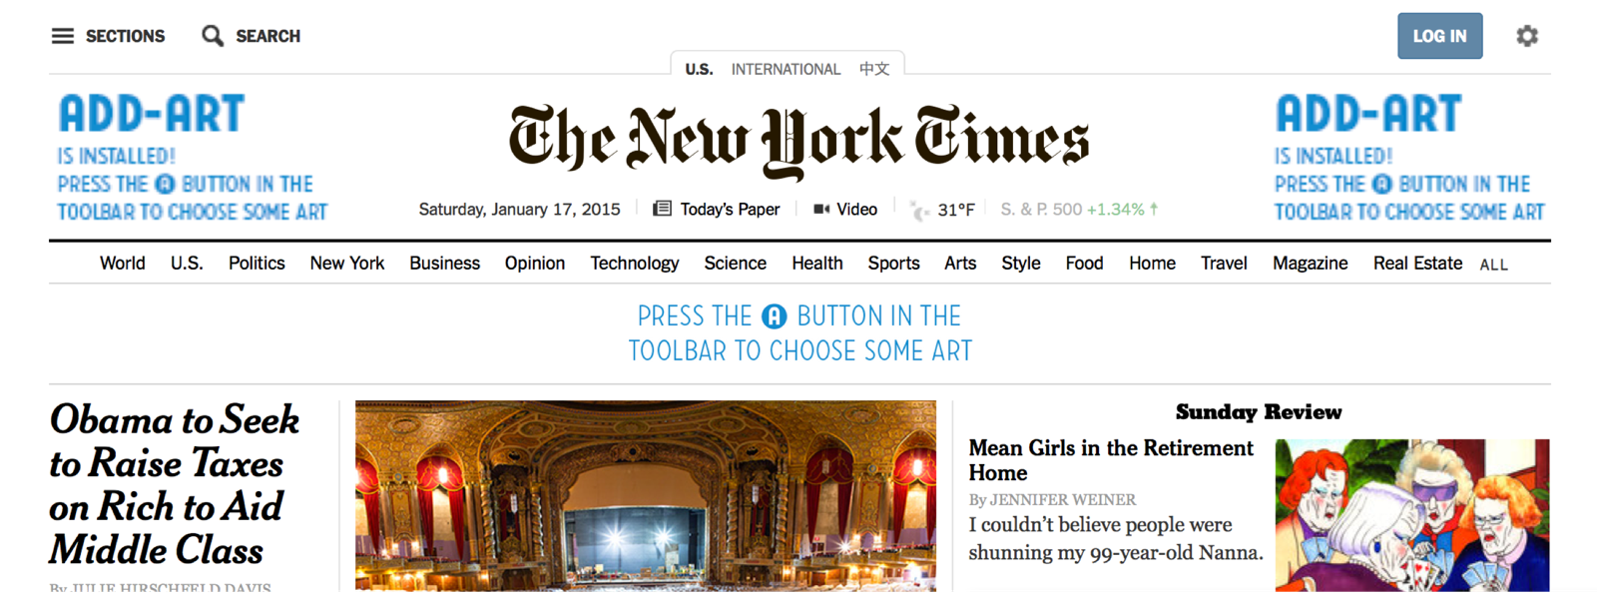Image resolution: width=1597 pixels, height=593 pixels.
Task: Click the SECTIONS label text
Action: [125, 36]
